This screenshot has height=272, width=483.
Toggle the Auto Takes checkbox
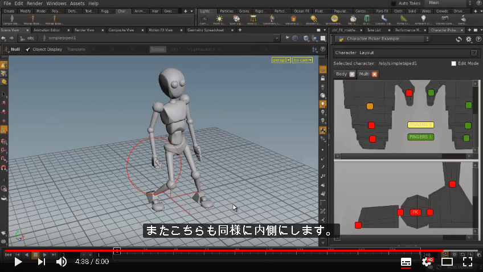[394, 3]
